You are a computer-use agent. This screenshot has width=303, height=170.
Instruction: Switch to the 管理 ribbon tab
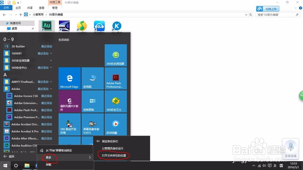[55, 8]
